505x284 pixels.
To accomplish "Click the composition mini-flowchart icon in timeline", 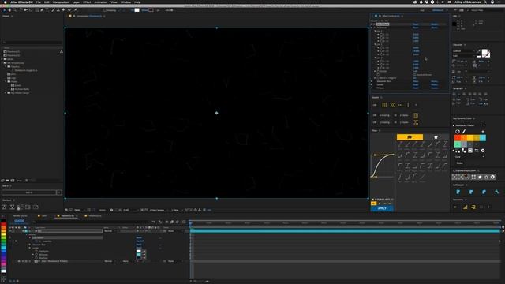I will [154, 222].
